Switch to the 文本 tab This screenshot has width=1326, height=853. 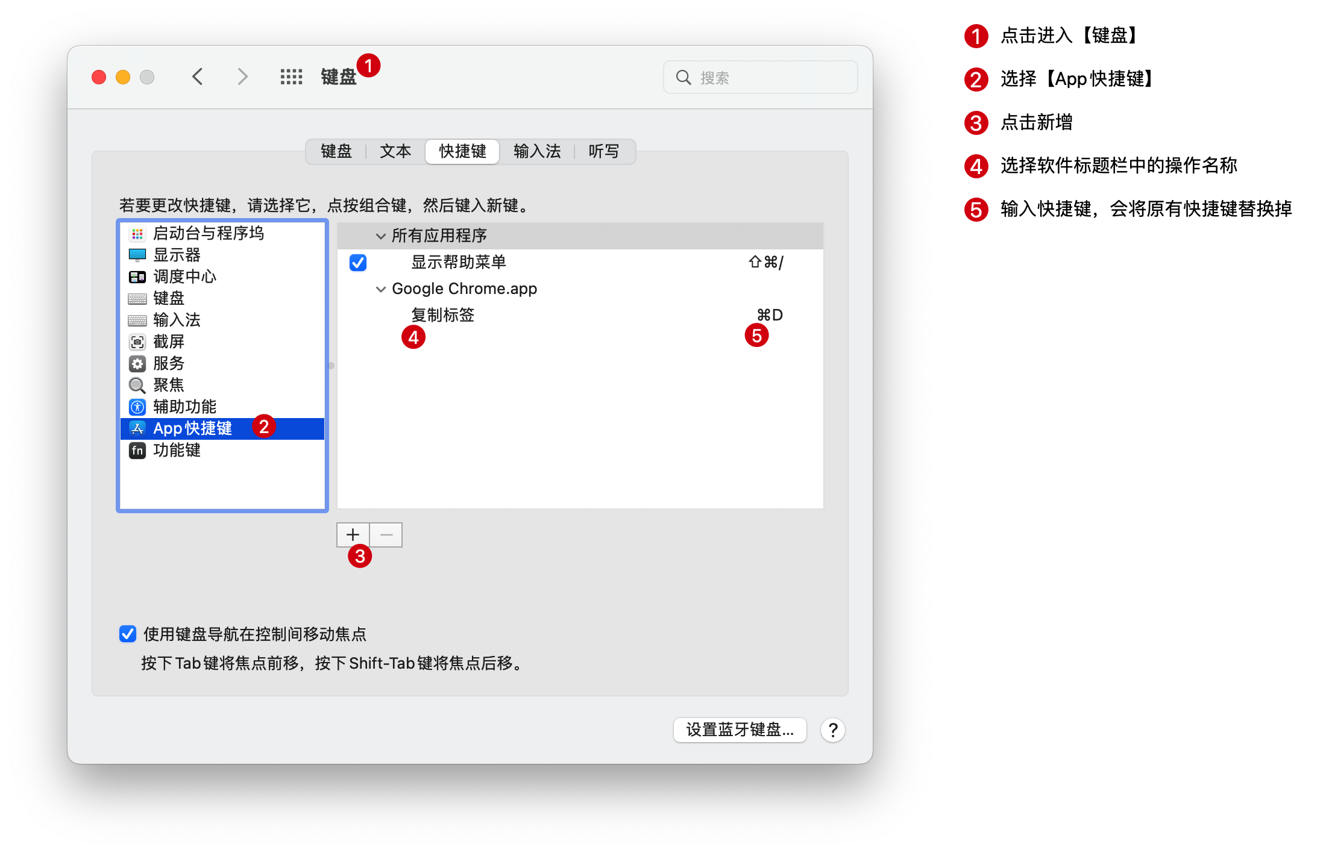395,151
